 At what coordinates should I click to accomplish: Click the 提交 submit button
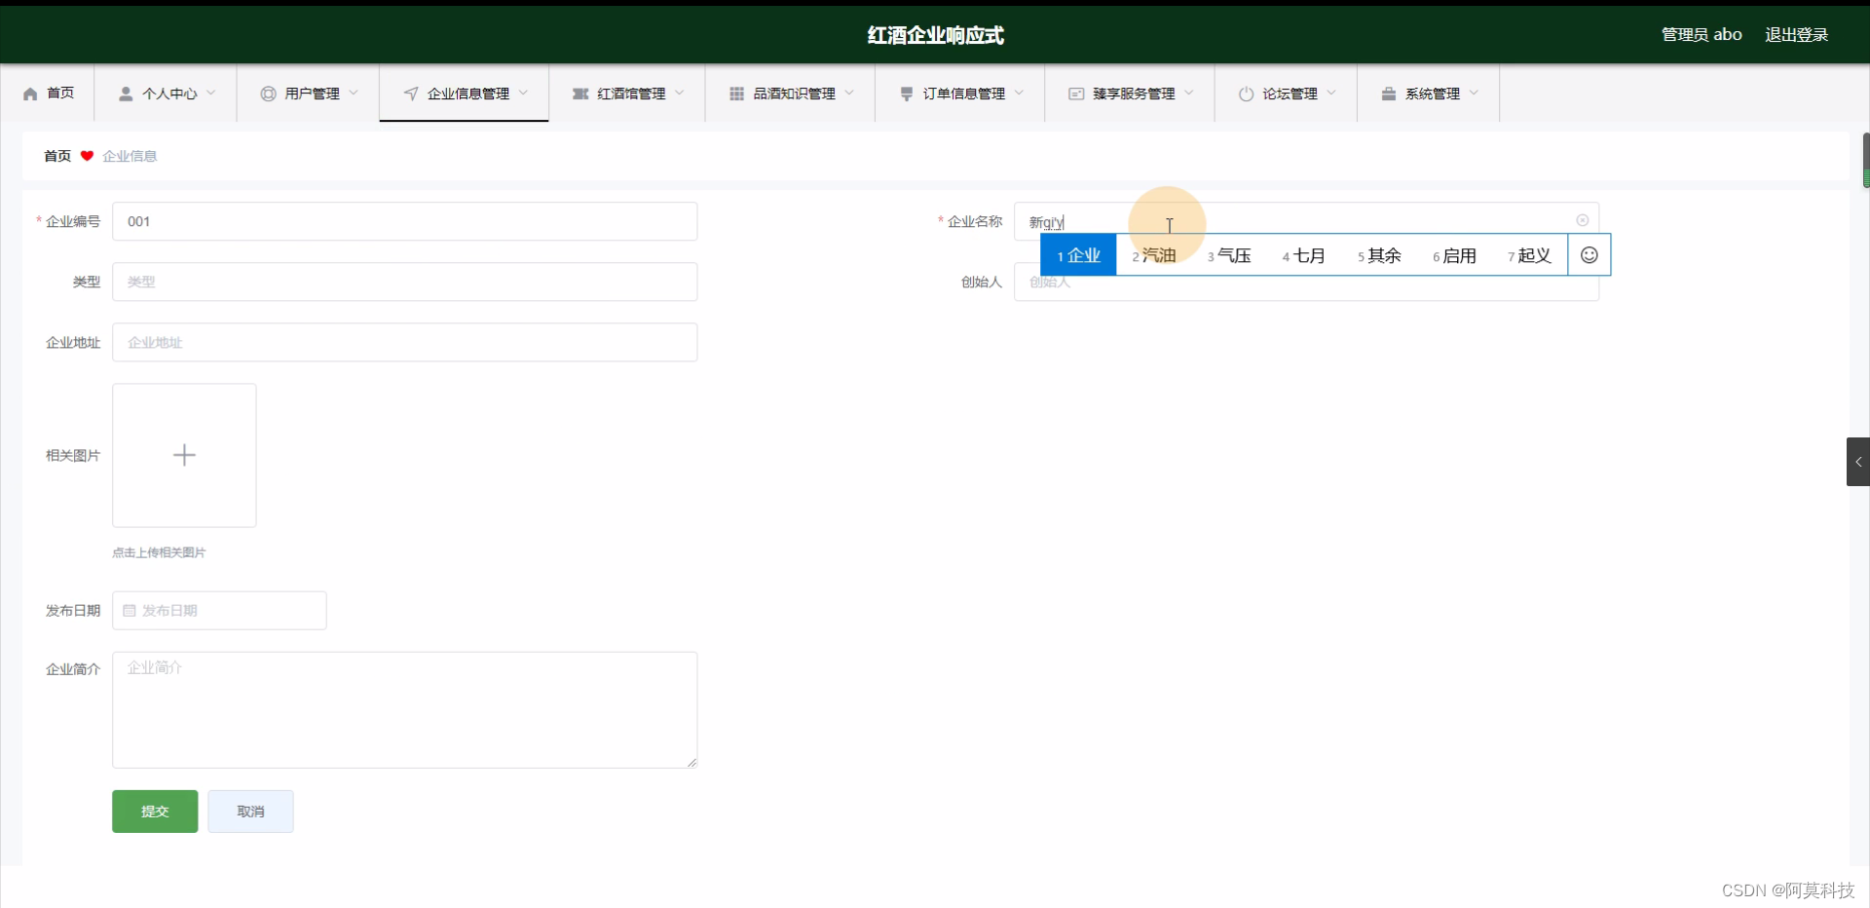[x=154, y=811]
